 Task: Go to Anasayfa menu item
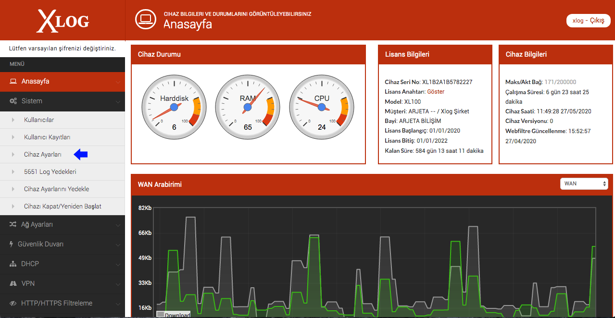63,82
